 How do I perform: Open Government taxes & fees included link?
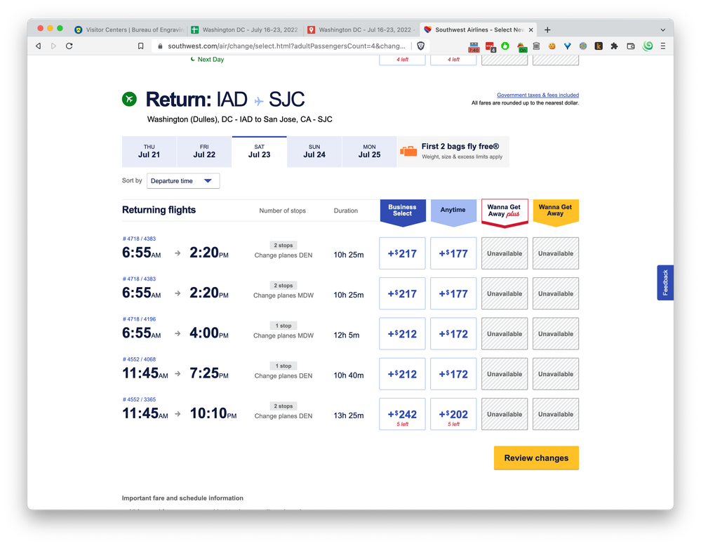pyautogui.click(x=538, y=95)
